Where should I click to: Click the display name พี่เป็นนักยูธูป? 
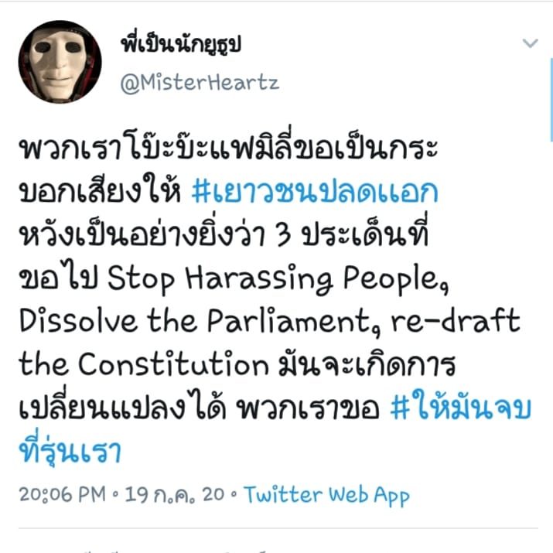181,44
